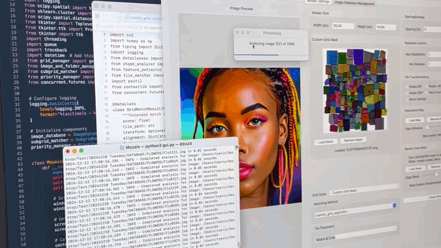Click the Processing dialog progress bar
This screenshot has width=441, height=248.
click(x=271, y=55)
